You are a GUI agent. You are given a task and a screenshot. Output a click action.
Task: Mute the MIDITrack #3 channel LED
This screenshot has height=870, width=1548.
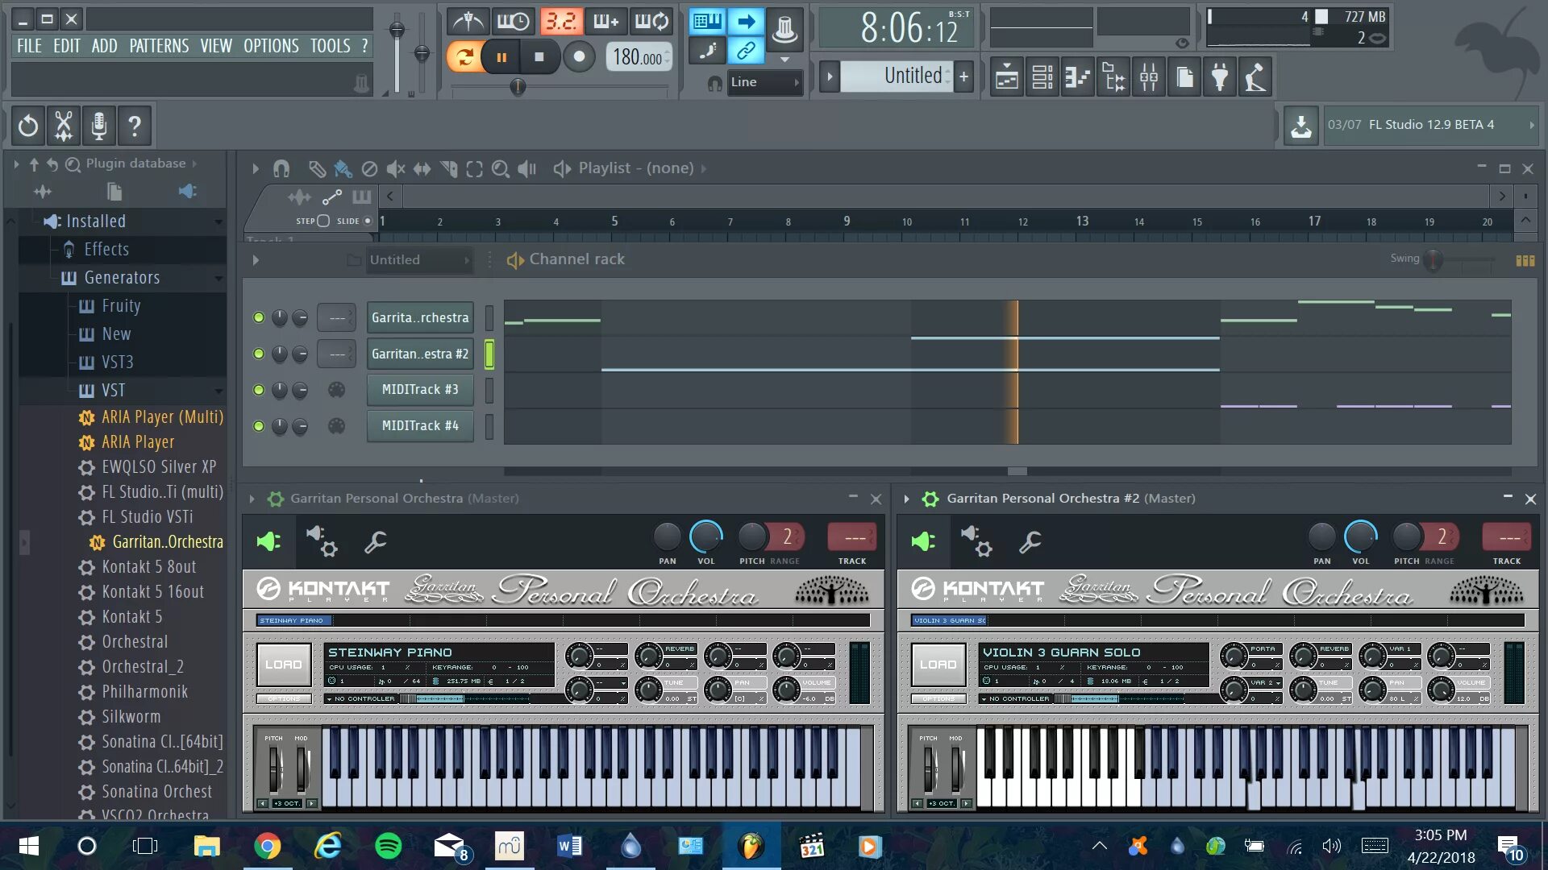coord(259,390)
